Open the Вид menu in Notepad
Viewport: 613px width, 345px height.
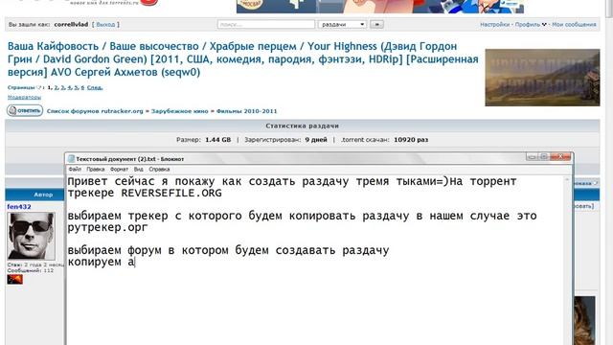pyautogui.click(x=138, y=170)
